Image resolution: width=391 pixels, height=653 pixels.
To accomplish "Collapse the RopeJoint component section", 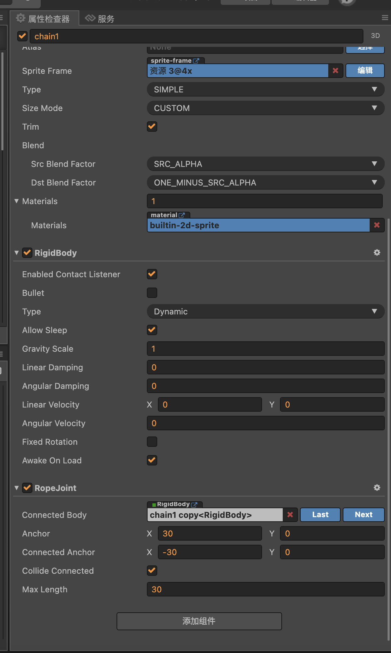I will 17,488.
